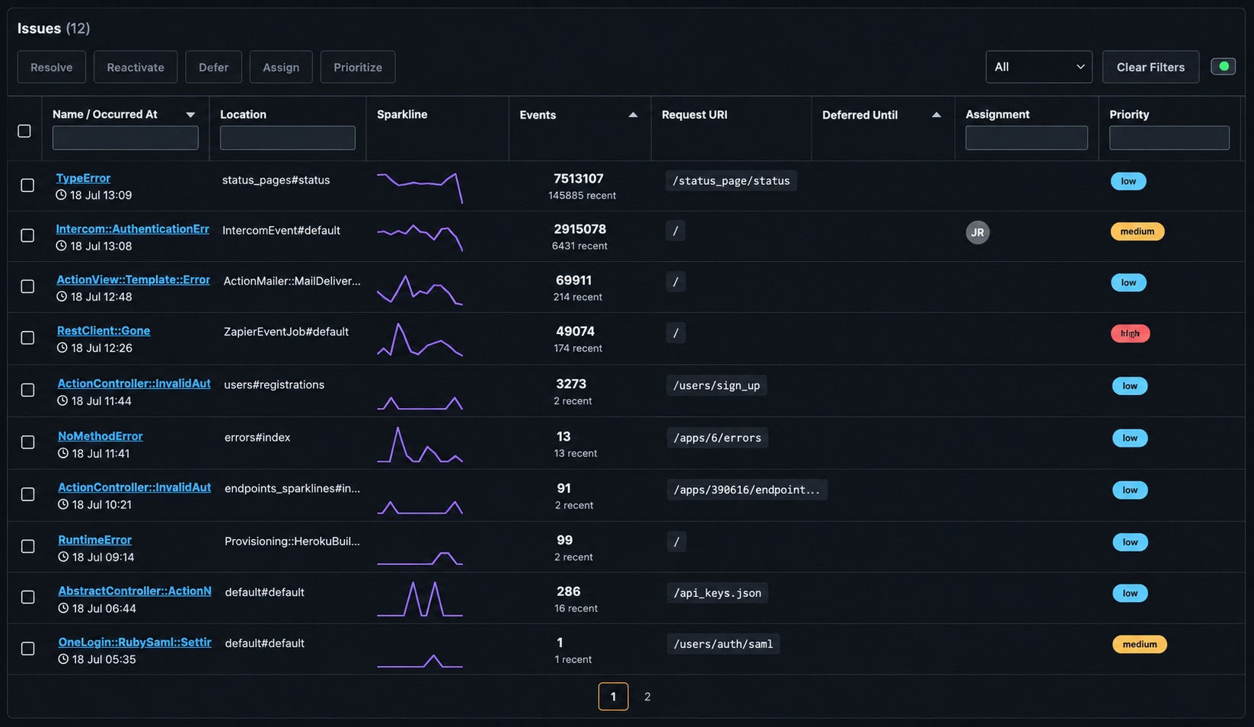
Task: Select the RuntimeError row checkbox
Action: click(28, 547)
